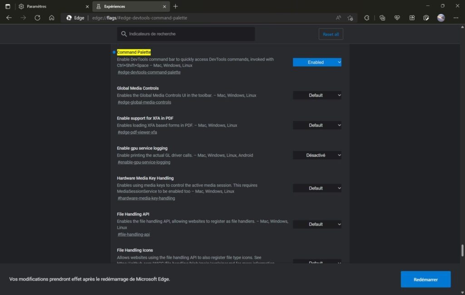The height and width of the screenshot is (295, 465).
Task: Open #edge-pdf-viewer-xfa link
Action: (x=137, y=132)
